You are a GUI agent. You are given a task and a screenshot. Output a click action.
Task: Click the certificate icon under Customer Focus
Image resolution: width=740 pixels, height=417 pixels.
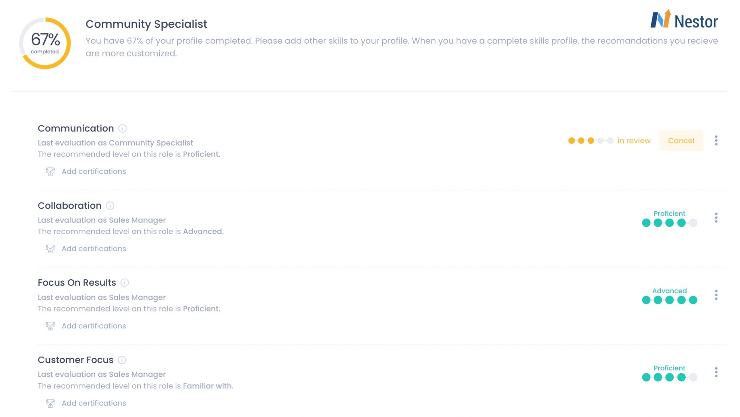pyautogui.click(x=51, y=403)
